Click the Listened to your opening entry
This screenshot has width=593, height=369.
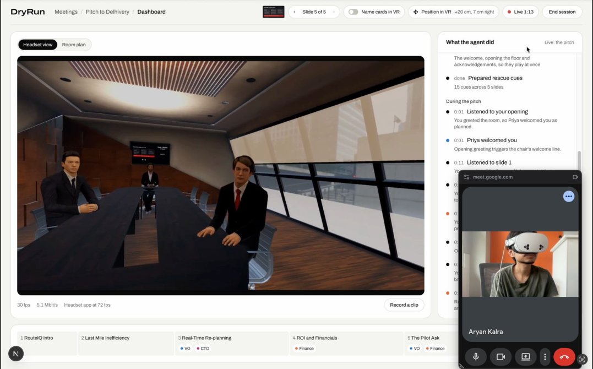tap(497, 112)
